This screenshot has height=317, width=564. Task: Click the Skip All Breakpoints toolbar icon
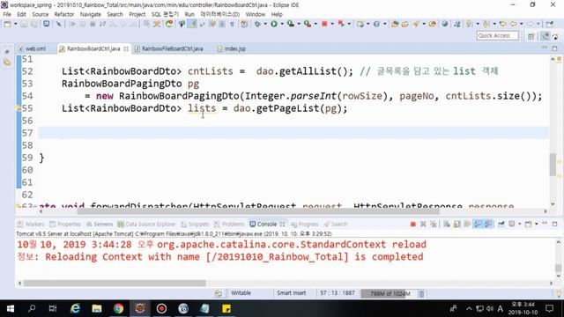click(59, 24)
